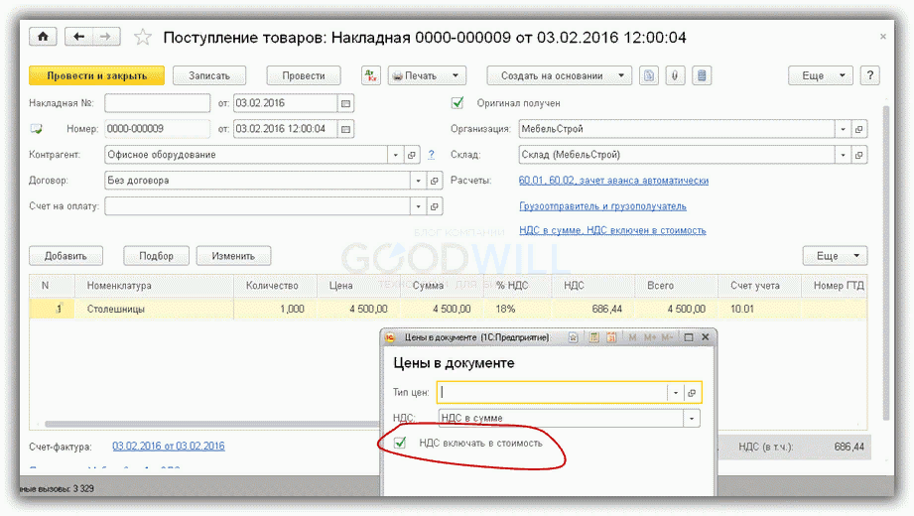This screenshot has height=516, width=914.
Task: Go to the home page icon
Action: tap(43, 37)
